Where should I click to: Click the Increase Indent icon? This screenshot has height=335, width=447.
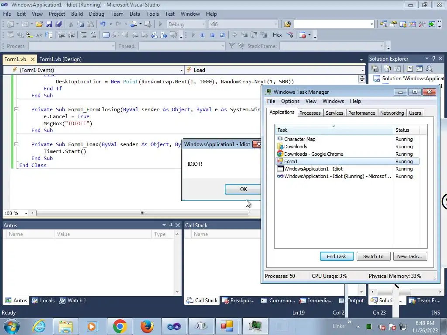[x=71, y=35]
